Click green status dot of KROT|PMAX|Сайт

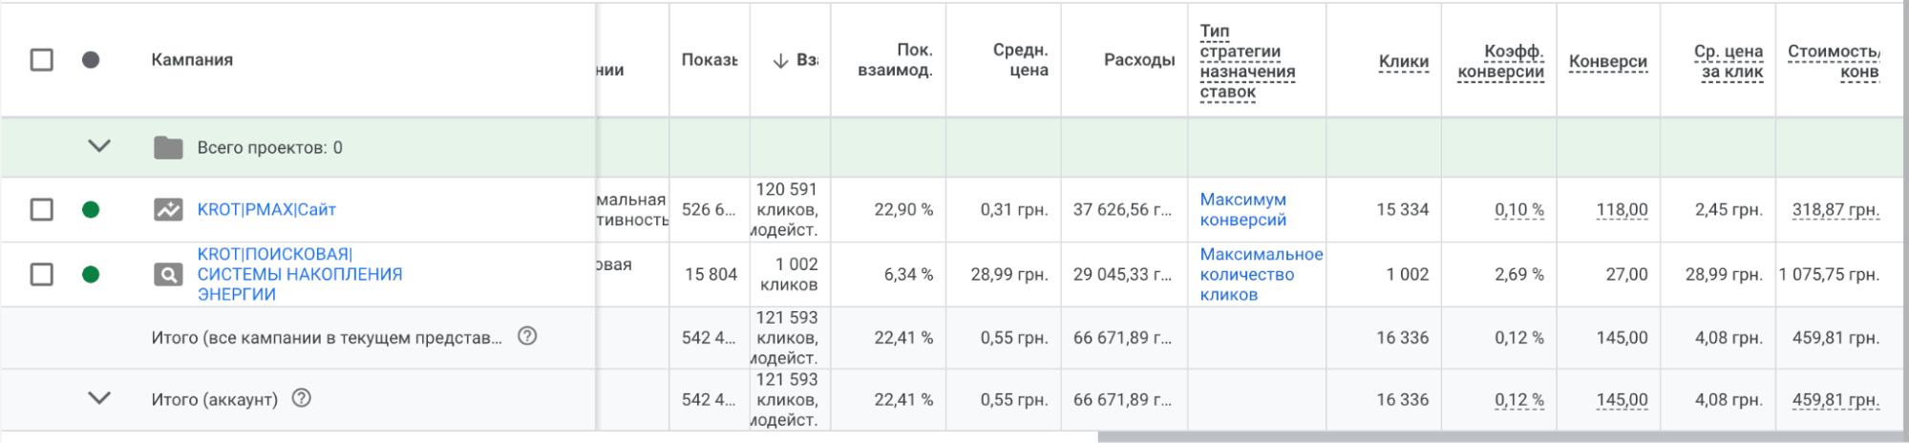[x=91, y=209]
